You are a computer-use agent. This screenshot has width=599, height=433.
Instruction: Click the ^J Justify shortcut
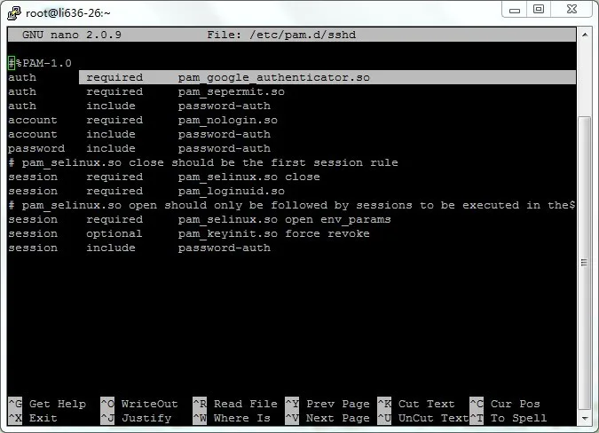(x=136, y=418)
